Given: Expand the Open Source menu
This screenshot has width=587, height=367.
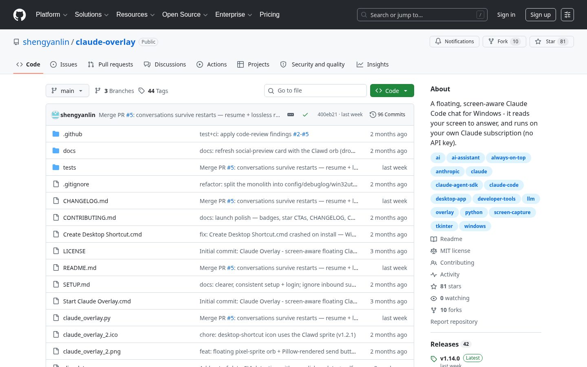Looking at the screenshot, I should click(185, 15).
